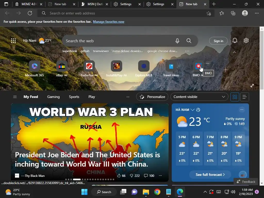Viewport: 264px width, 198px height.
Task: Open new tab page settings gear
Action: [x=246, y=40]
